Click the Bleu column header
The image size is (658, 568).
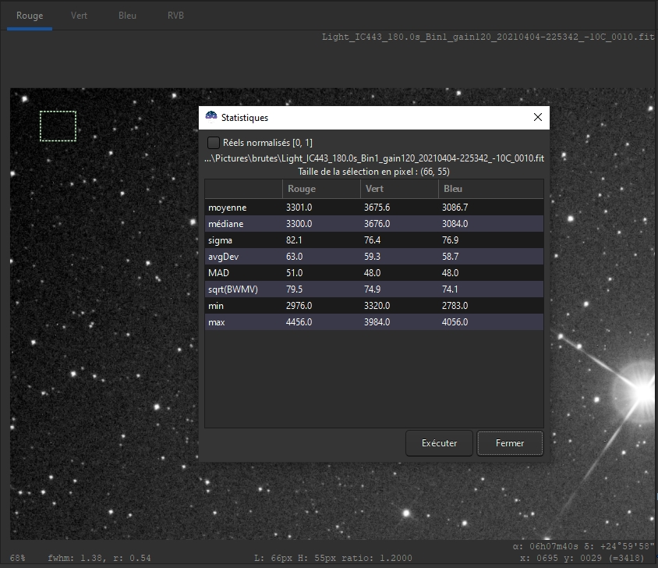(x=491, y=189)
